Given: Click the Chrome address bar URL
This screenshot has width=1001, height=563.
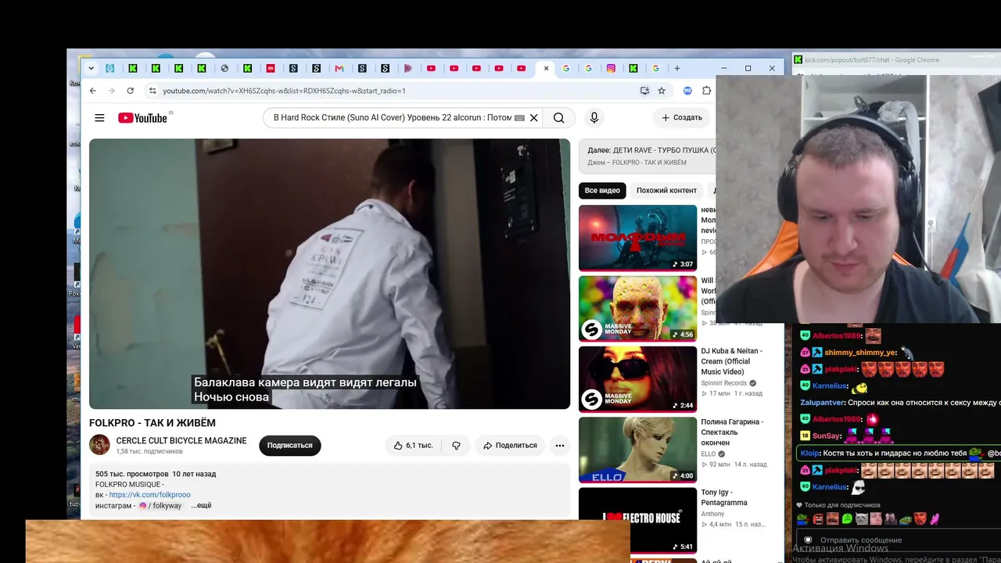Looking at the screenshot, I should click(284, 91).
